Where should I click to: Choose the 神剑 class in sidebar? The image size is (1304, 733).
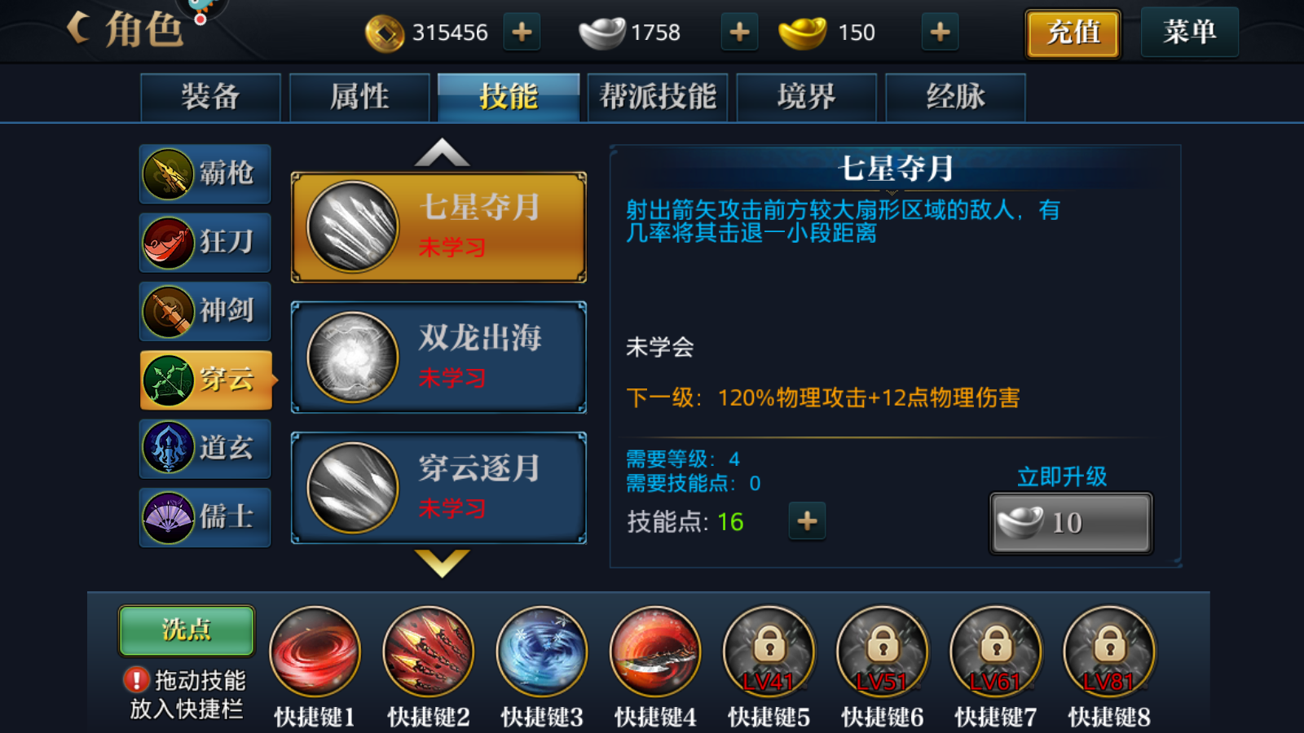click(205, 311)
